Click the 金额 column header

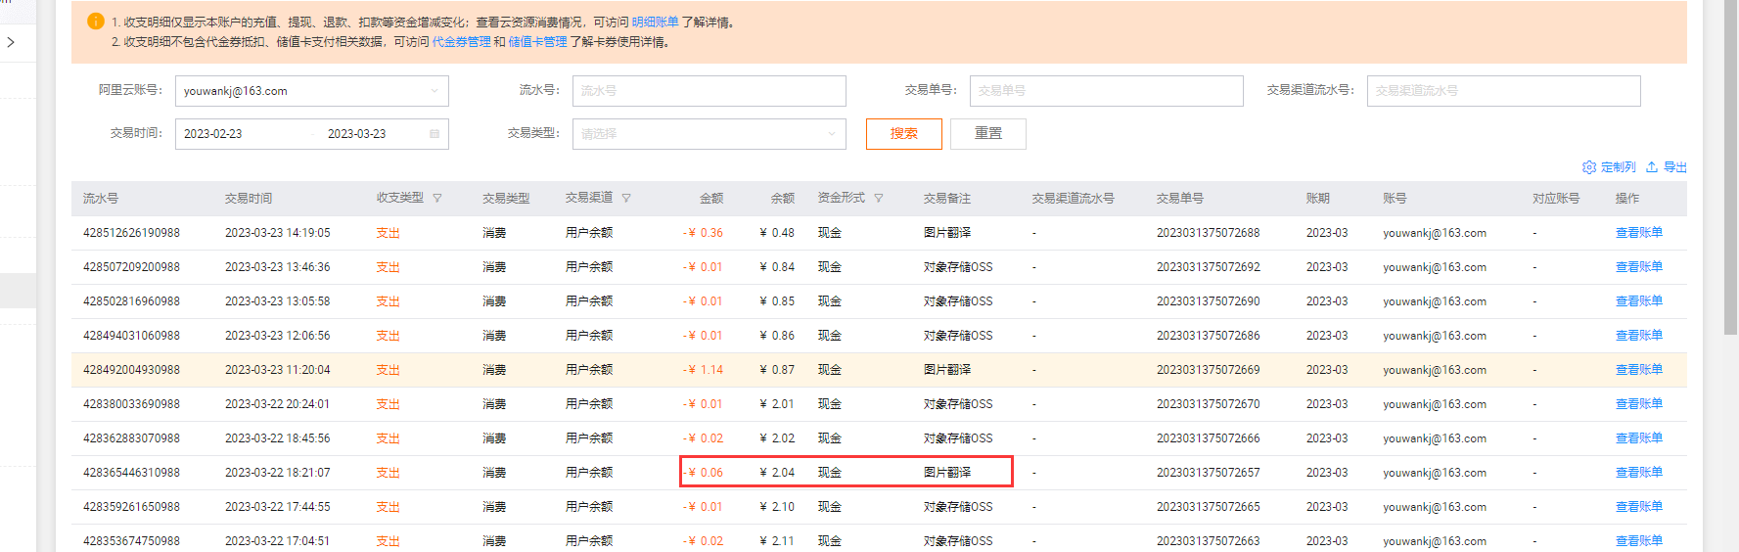[711, 199]
